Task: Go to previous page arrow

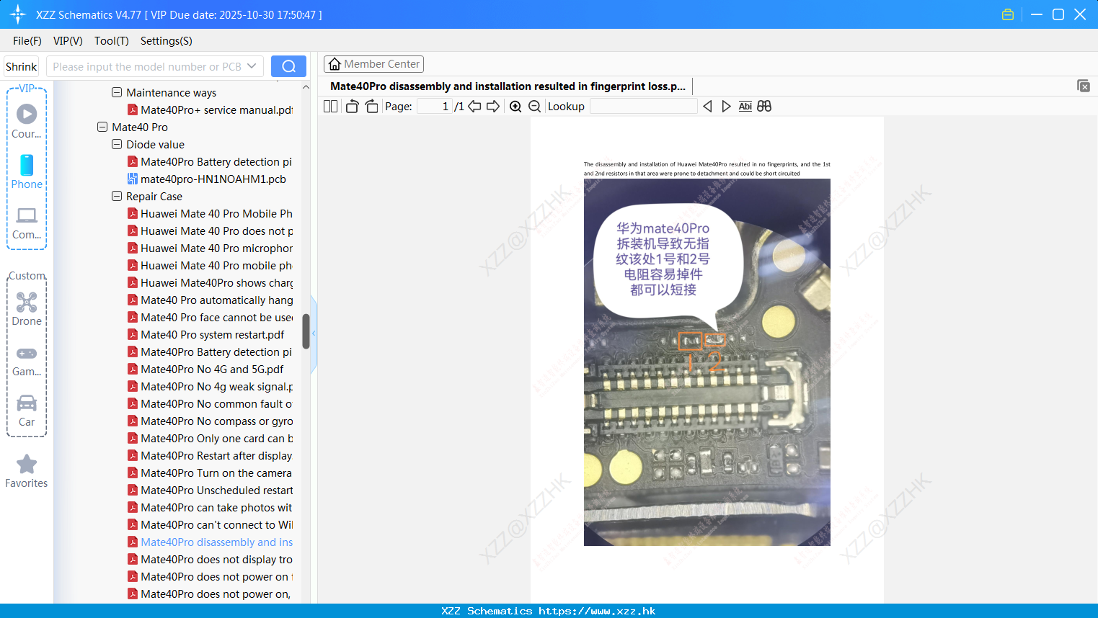Action: click(474, 106)
